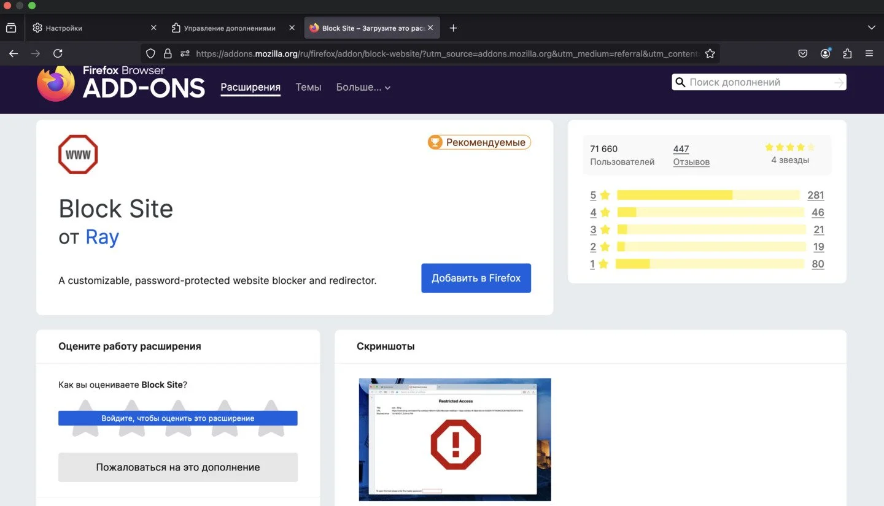Image resolution: width=884 pixels, height=506 pixels.
Task: Click the 46 four-star count
Action: point(818,212)
